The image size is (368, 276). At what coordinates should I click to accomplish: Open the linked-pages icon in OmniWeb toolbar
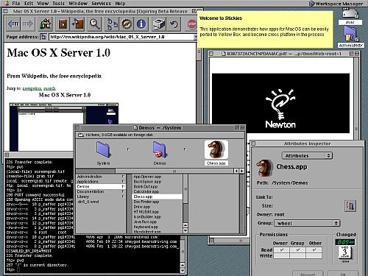tap(113, 24)
